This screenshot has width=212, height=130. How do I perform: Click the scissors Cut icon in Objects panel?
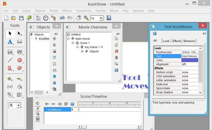point(54,51)
